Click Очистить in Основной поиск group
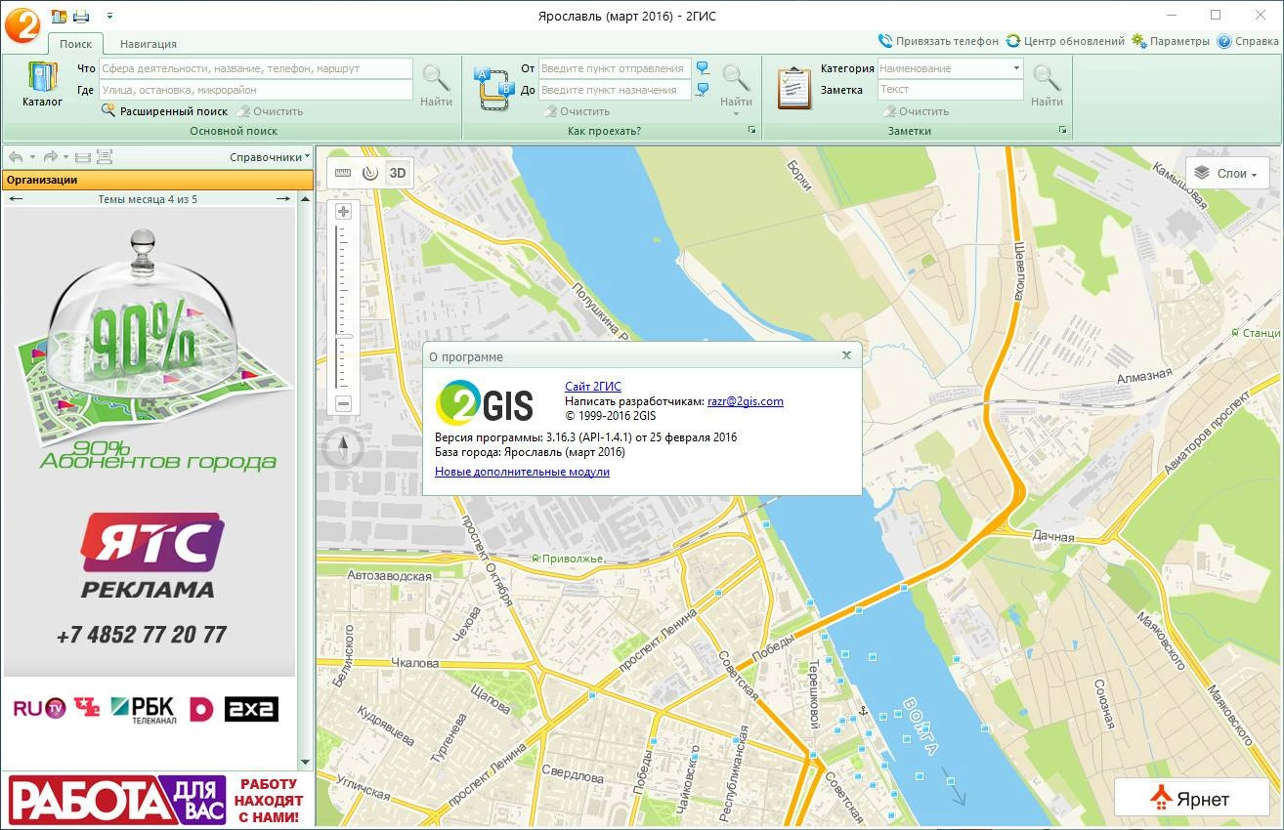 tap(270, 111)
